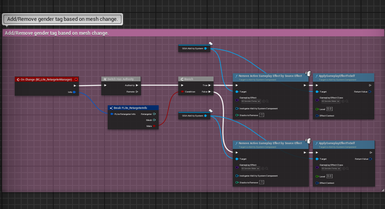385x209 pixels.
Task: Click the Level 0.0 field on the upper ApplyGameplayEffectToSelf node
Action: [x=329, y=109]
